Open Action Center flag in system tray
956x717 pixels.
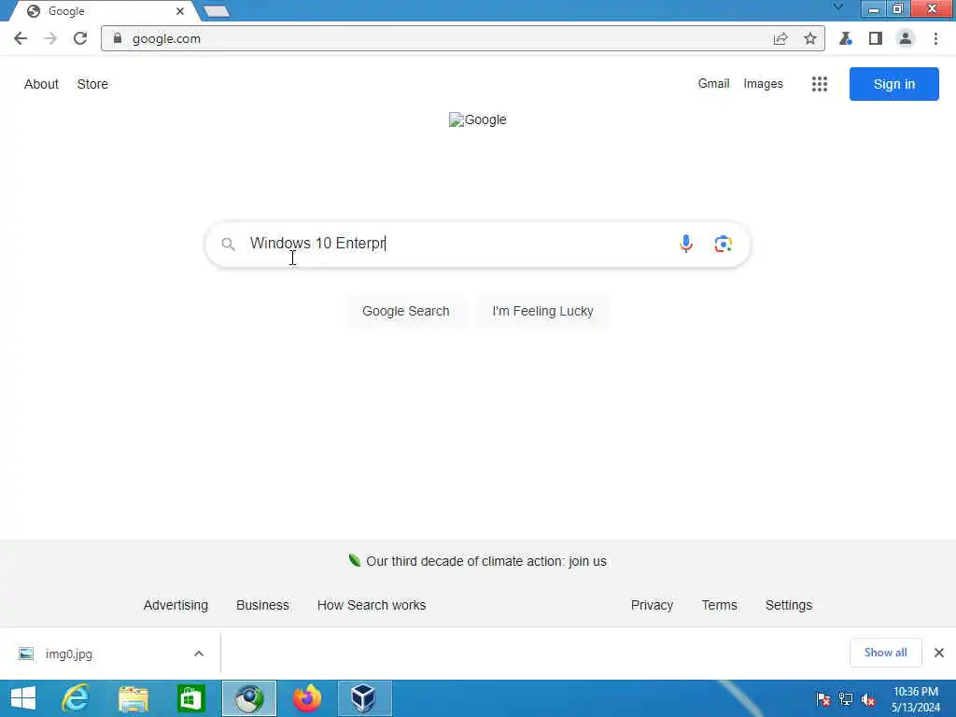(x=823, y=698)
